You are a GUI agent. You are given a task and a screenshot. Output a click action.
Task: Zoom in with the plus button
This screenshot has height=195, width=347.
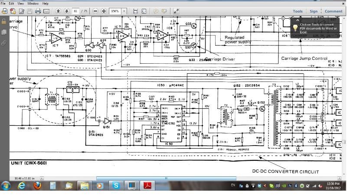[104, 11]
